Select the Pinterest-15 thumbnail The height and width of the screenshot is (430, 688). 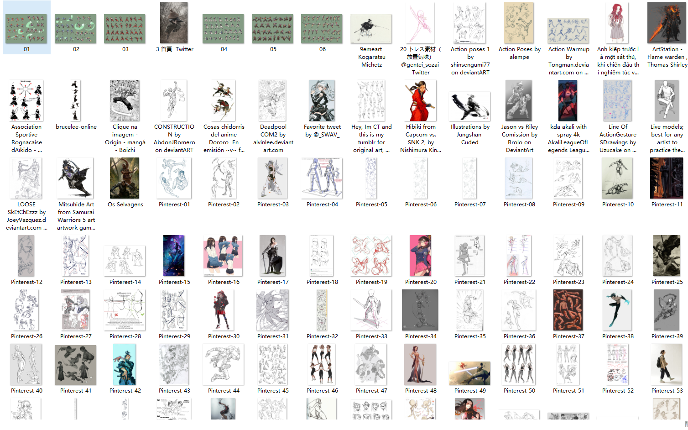point(174,256)
